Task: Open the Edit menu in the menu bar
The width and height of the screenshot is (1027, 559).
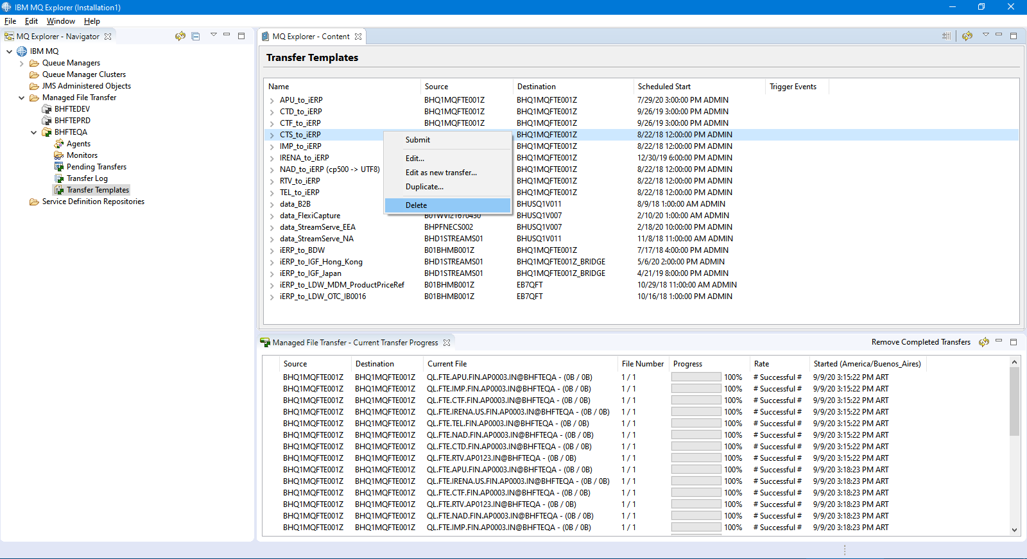Action: pos(31,21)
